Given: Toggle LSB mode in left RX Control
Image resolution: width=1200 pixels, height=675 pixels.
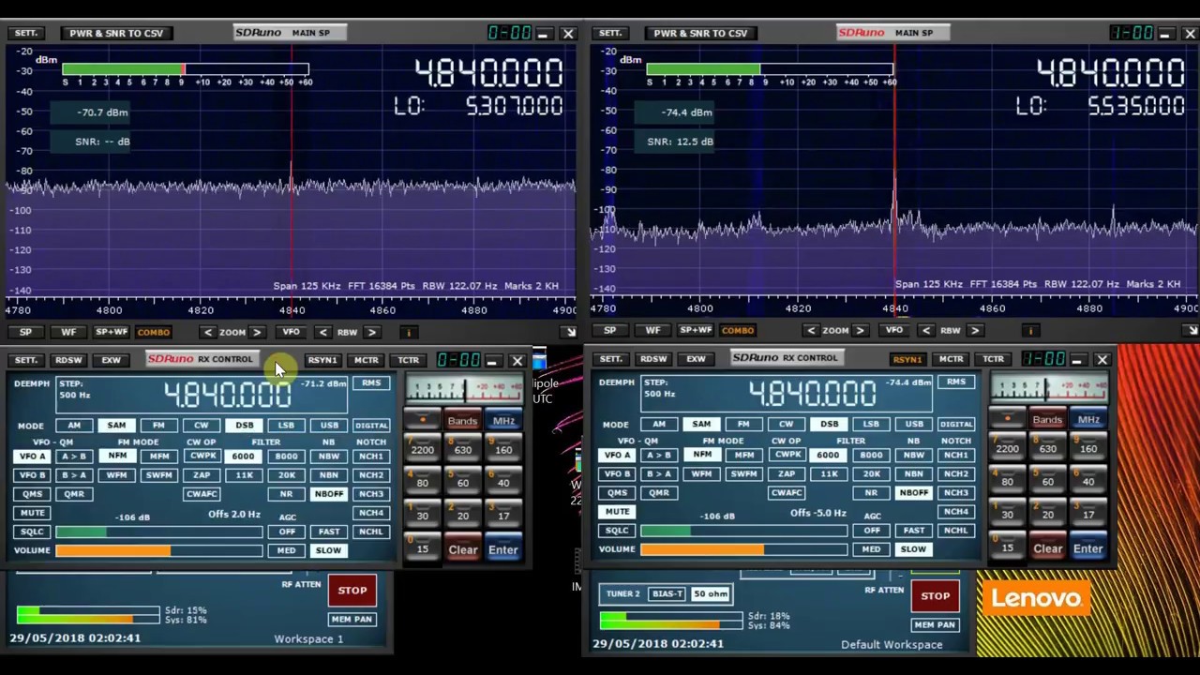Looking at the screenshot, I should click(286, 426).
